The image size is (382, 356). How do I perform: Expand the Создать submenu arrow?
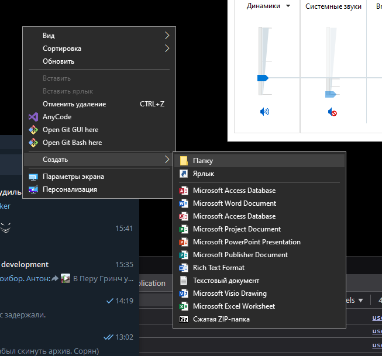click(x=167, y=160)
